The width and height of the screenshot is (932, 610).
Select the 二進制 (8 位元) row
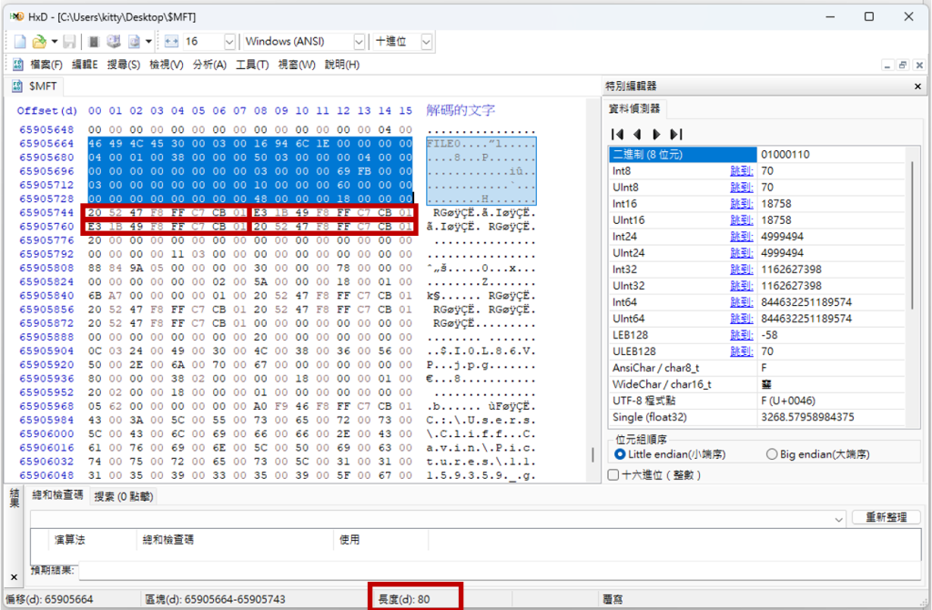click(756, 155)
